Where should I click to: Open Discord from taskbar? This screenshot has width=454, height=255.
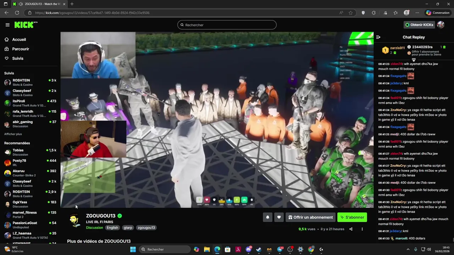[249, 249]
